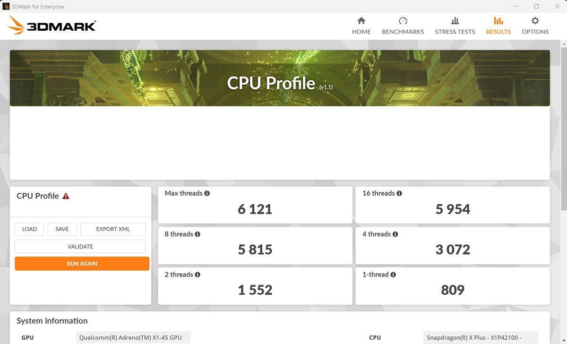
Task: Click the Max threads score 6 121
Action: coord(255,209)
